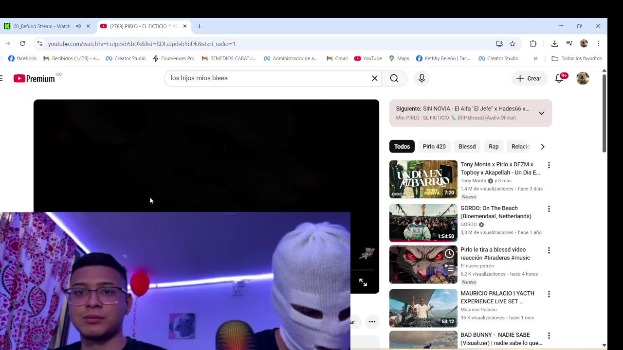Mute the PIRLO tab audio icon
Viewport: 623px width, 350px height.
pos(175,26)
